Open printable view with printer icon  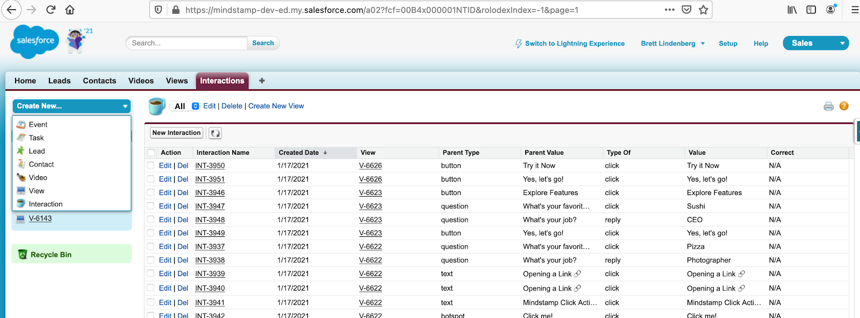coord(828,106)
